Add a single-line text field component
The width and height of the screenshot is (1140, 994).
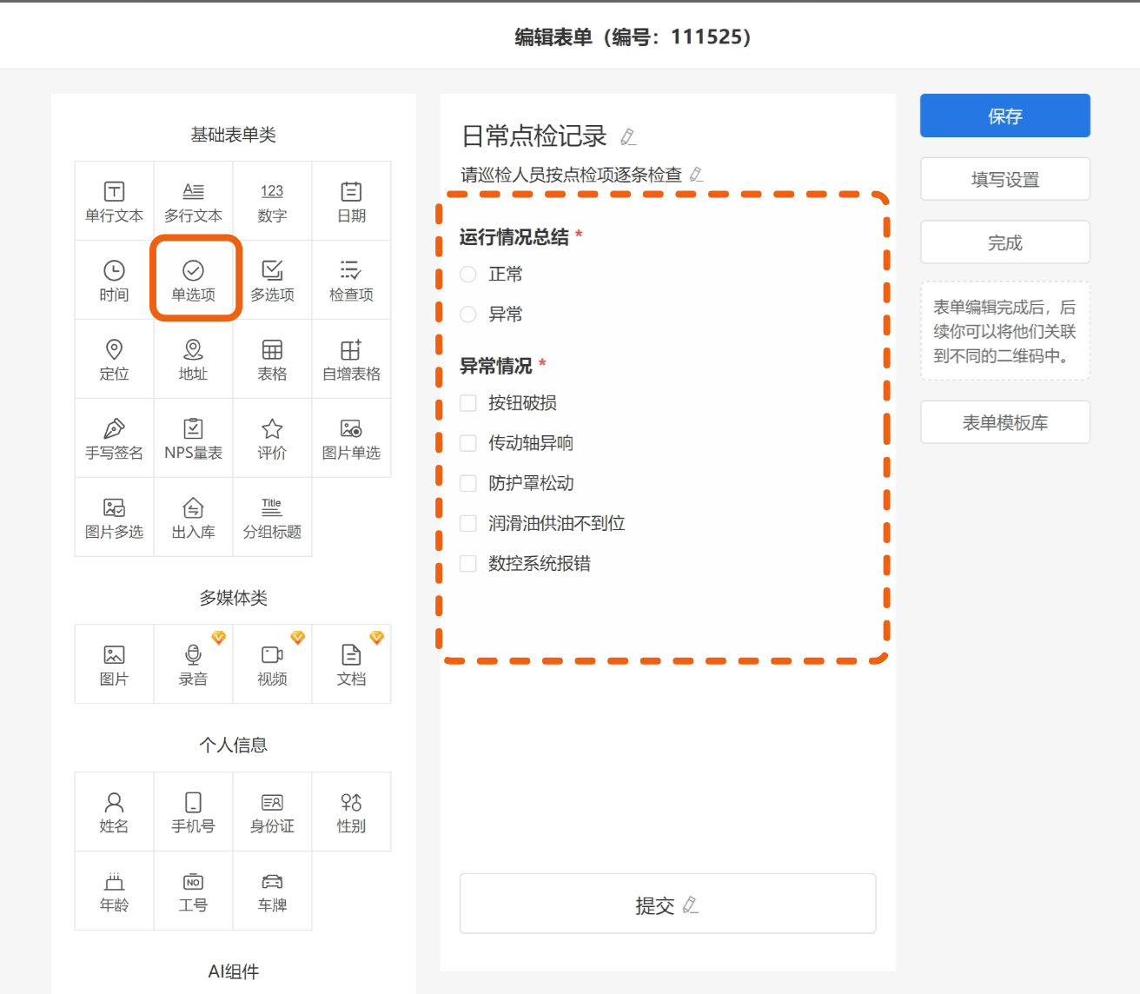coord(114,201)
